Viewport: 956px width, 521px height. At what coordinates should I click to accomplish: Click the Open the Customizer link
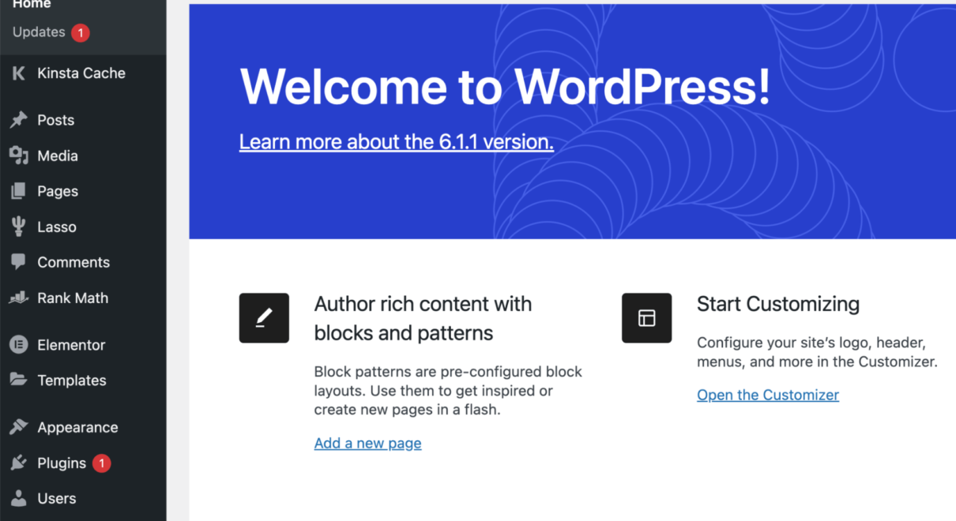(x=768, y=395)
